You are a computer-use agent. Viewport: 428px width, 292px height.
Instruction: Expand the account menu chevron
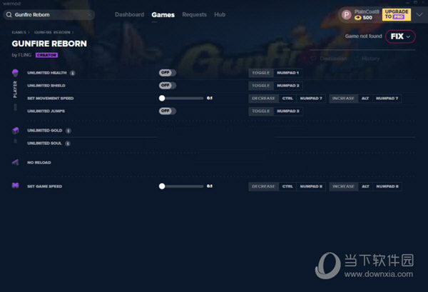(419, 14)
